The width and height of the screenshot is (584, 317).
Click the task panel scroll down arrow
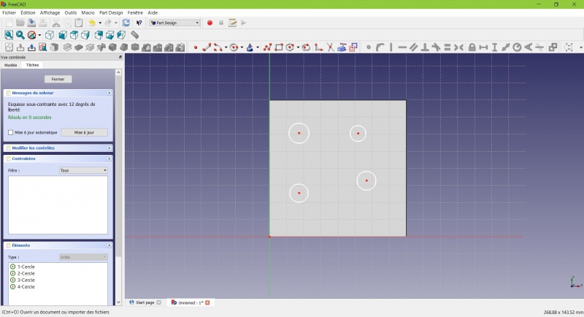118,302
